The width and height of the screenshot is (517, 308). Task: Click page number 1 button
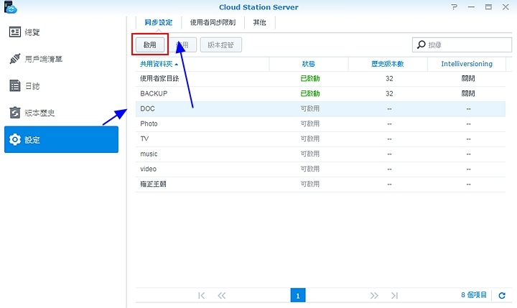pyautogui.click(x=298, y=296)
